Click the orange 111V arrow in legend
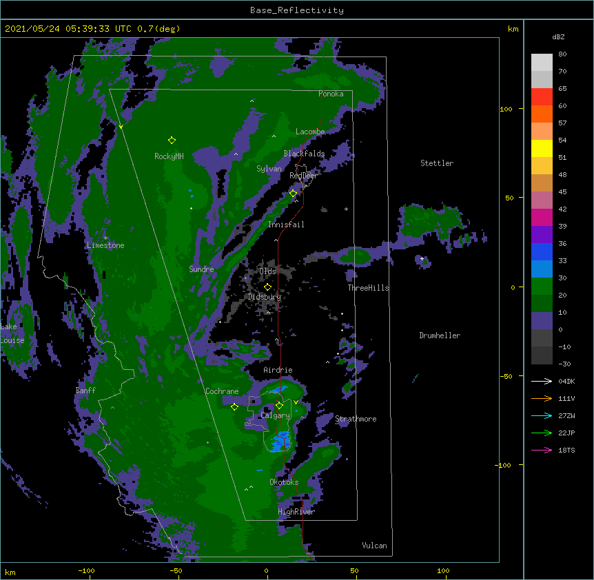 [x=542, y=398]
